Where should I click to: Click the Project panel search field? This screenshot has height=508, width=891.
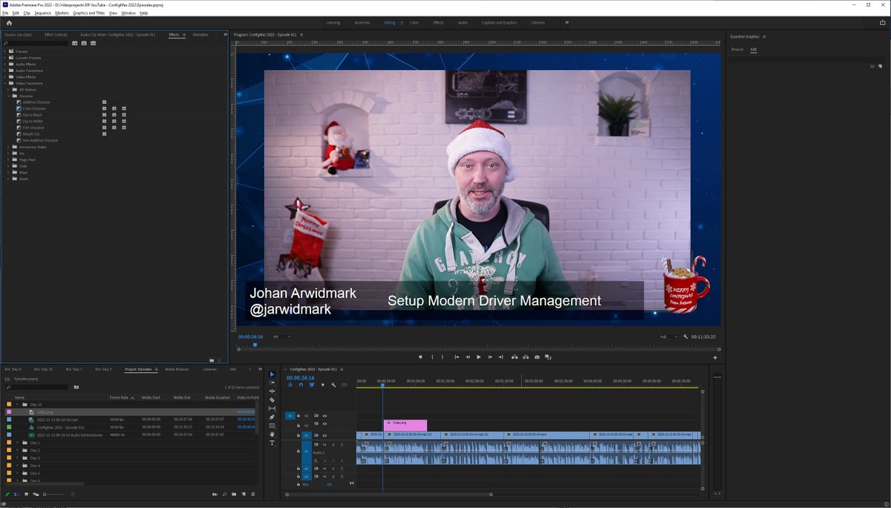37,387
